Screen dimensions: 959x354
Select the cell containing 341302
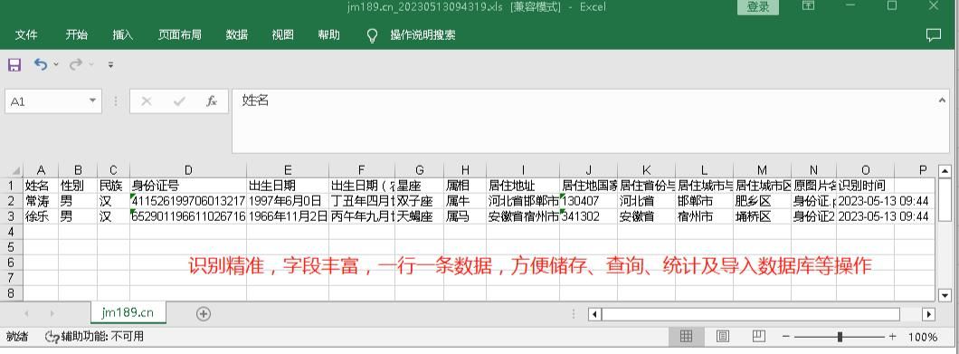click(x=588, y=216)
